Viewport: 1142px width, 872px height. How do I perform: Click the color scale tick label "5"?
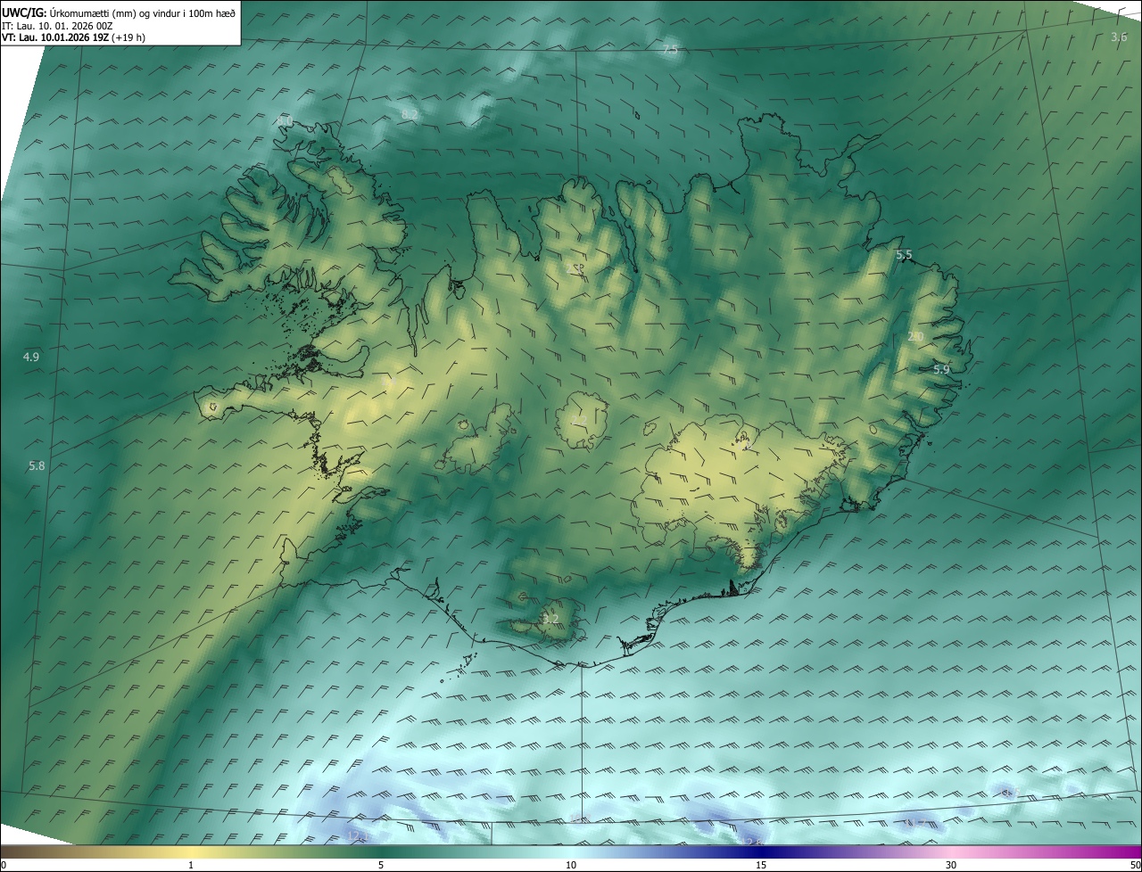pos(381,865)
